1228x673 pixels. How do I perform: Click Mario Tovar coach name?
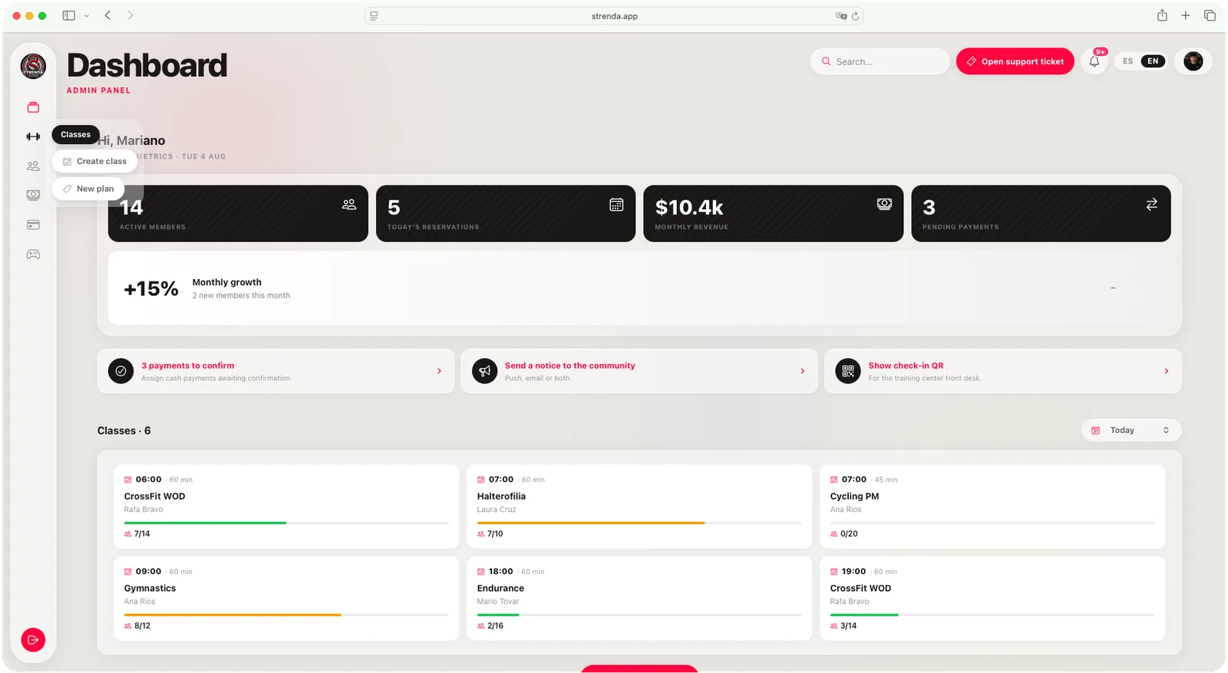pyautogui.click(x=498, y=602)
